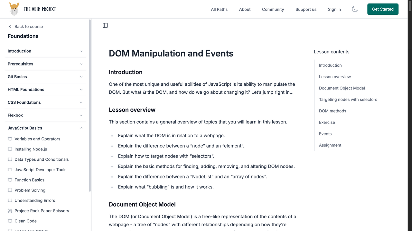The height and width of the screenshot is (231, 412).
Task: Expand the CSS Foundations section
Action: 45,102
